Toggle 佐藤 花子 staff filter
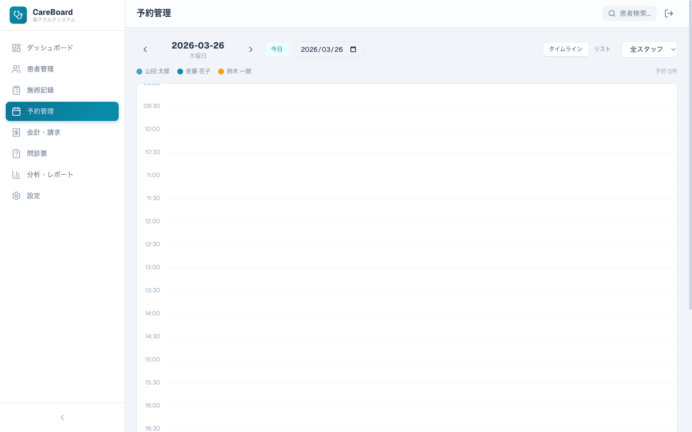The image size is (692, 432). click(194, 71)
